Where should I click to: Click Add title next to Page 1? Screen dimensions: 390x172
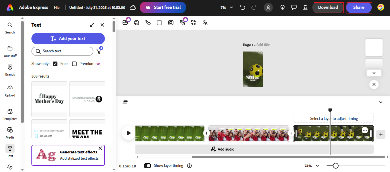click(263, 45)
